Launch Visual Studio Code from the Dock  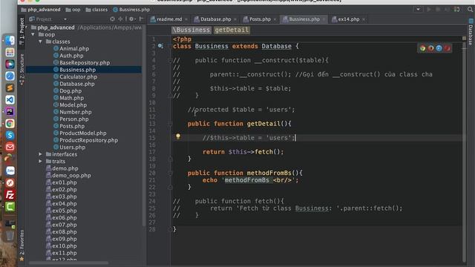(10, 99)
